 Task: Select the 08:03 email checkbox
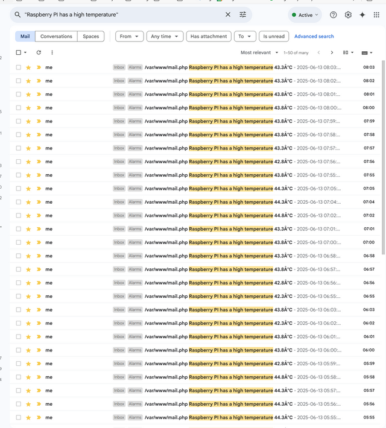coord(18,68)
